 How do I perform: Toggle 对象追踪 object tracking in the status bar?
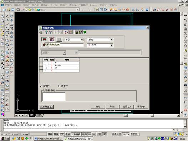click(x=86, y=134)
